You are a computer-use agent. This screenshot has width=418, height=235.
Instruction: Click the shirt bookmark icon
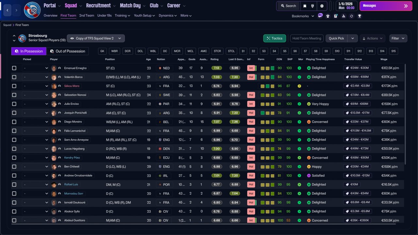coord(328,16)
